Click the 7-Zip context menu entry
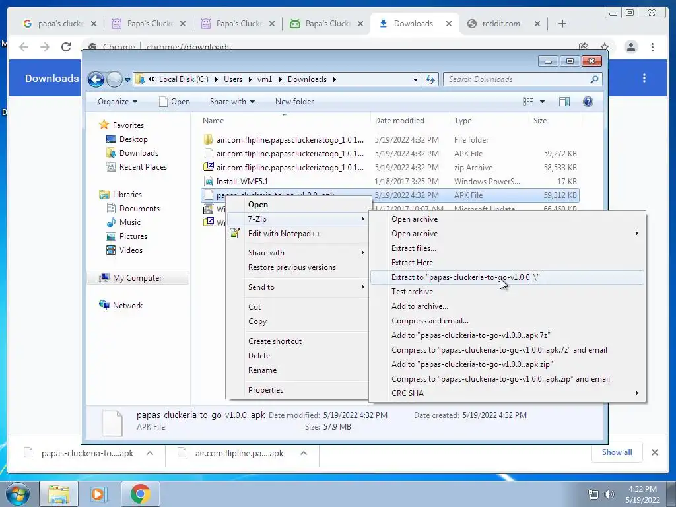 coord(297,219)
